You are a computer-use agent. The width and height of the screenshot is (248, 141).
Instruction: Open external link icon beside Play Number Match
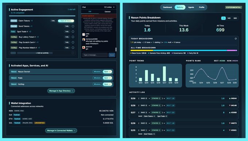[36, 48]
